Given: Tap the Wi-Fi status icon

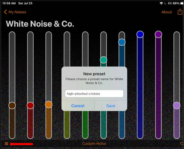Looking at the screenshot, I should (x=161, y=3).
